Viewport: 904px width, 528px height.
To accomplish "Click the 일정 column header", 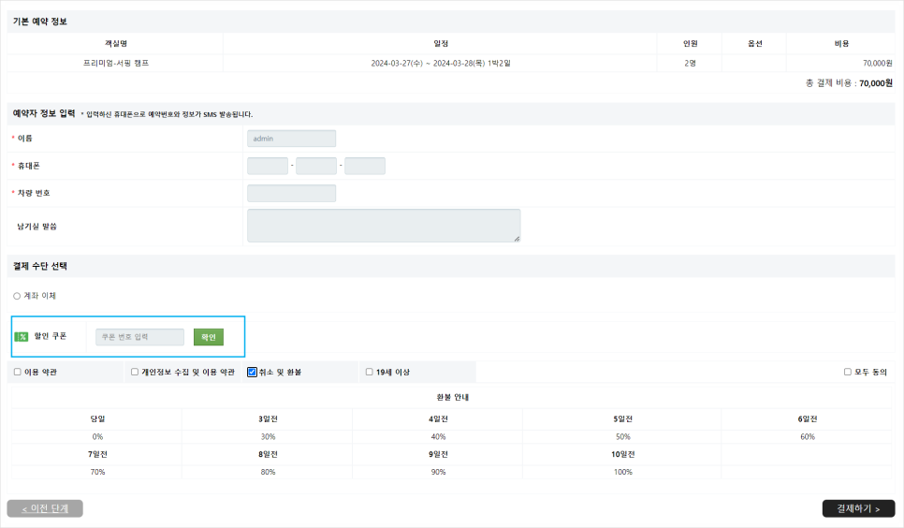I will 441,43.
